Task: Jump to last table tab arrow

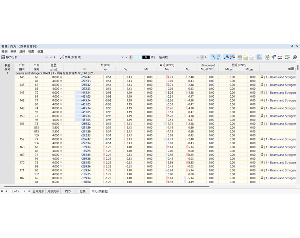Action: point(29,191)
